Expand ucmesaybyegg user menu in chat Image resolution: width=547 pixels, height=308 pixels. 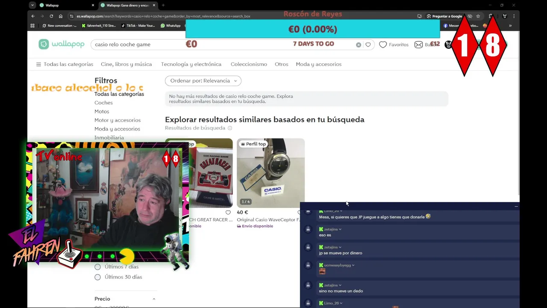coord(353,265)
